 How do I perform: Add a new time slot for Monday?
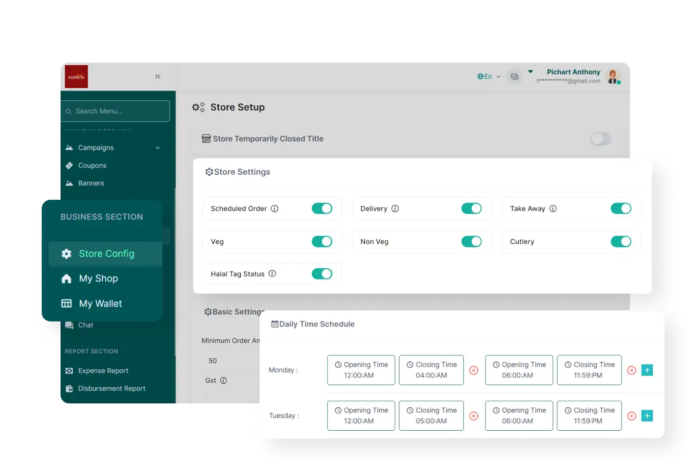point(647,370)
